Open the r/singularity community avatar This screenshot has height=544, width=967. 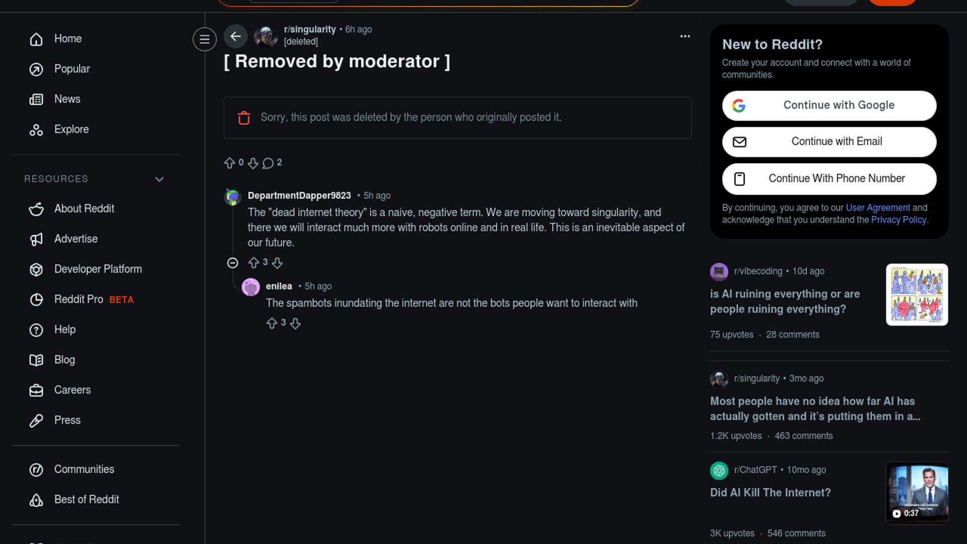coord(265,36)
